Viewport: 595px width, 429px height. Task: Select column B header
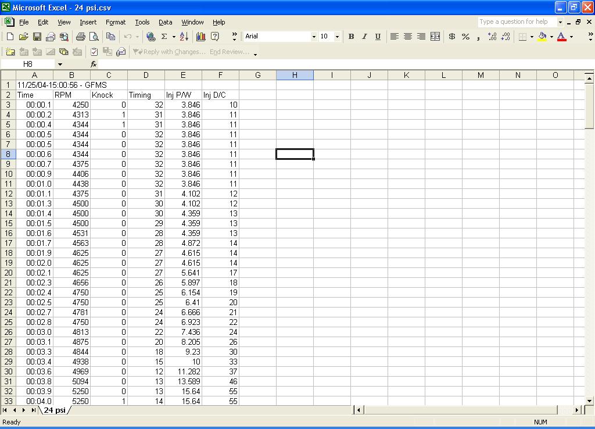pyautogui.click(x=71, y=75)
